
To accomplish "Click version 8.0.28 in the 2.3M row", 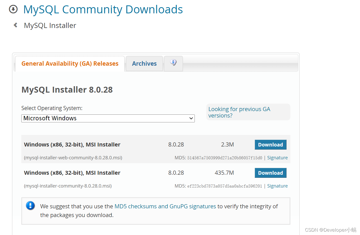I will 176,144.
